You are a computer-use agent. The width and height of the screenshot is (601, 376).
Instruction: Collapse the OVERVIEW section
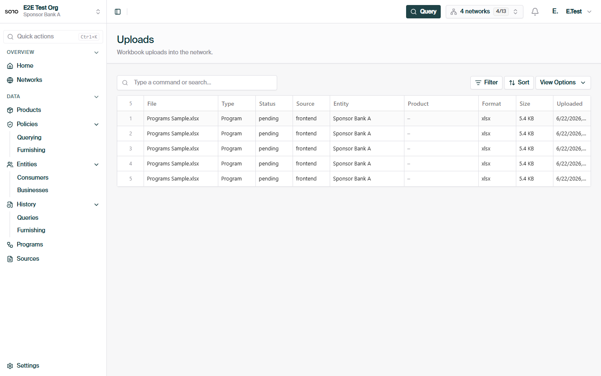pos(96,53)
